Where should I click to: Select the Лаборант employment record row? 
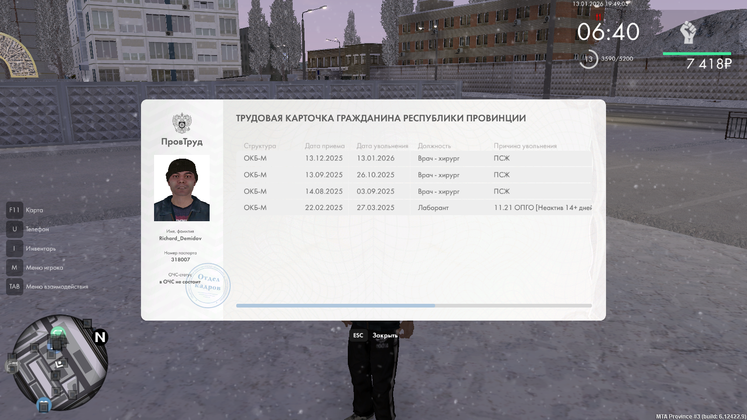click(x=413, y=208)
